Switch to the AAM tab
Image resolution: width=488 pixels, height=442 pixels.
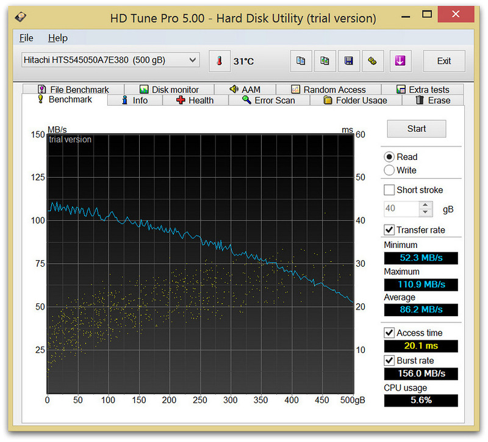245,89
